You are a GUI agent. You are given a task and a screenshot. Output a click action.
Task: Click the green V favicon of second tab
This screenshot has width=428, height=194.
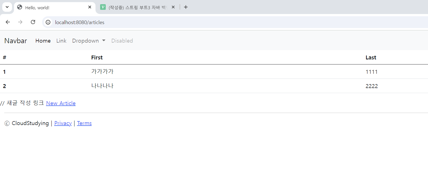[x=103, y=7]
